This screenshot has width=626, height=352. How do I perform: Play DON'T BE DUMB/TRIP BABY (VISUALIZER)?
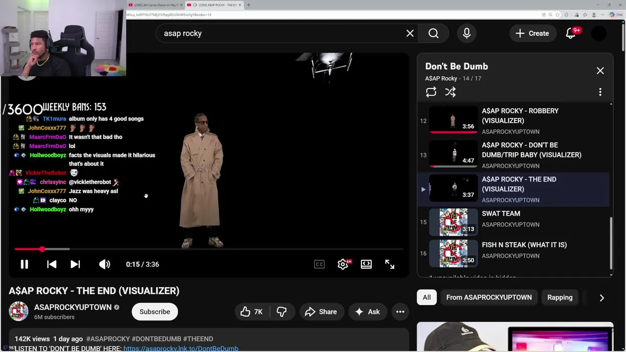514,155
